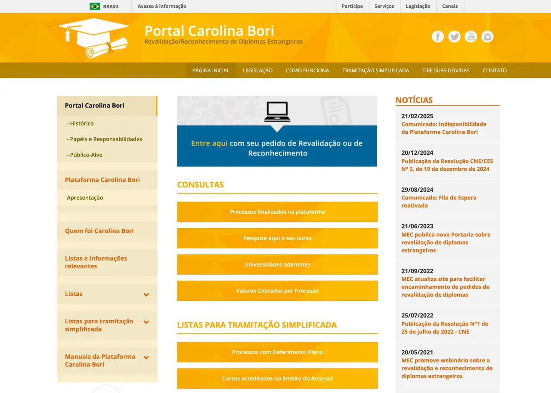Open the Facebook social icon
The image size is (551, 393).
tap(438, 37)
